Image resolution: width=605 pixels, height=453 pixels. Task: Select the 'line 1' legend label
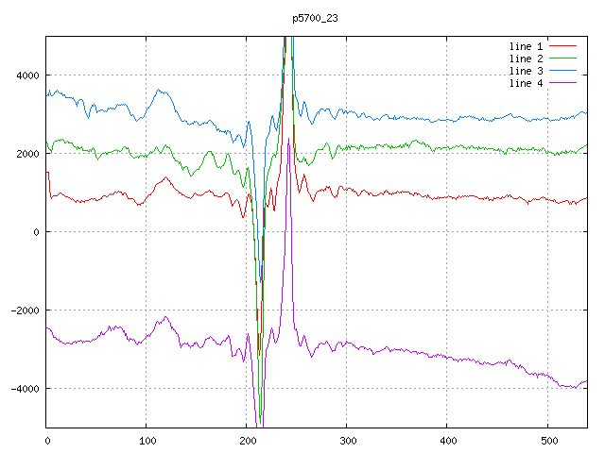point(526,46)
